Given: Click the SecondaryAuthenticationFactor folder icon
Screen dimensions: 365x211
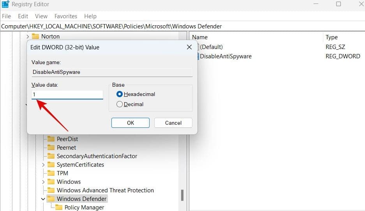Looking at the screenshot, I should pos(51,156).
